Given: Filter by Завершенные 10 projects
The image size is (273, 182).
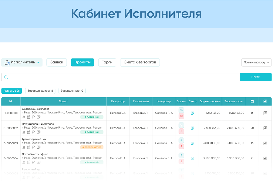Looking at the screenshot, I should (x=72, y=91).
